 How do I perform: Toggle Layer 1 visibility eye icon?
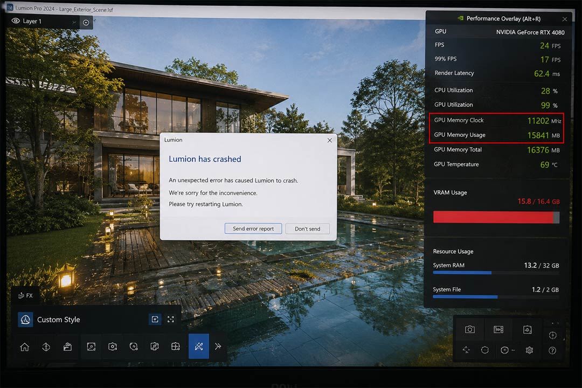(x=16, y=21)
